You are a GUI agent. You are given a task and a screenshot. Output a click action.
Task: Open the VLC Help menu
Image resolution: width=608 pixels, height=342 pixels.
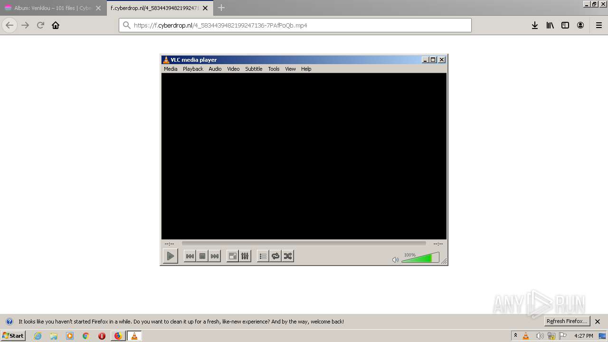[306, 69]
